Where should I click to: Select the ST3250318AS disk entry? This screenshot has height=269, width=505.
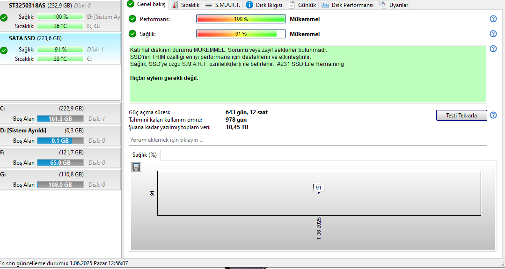60,15
